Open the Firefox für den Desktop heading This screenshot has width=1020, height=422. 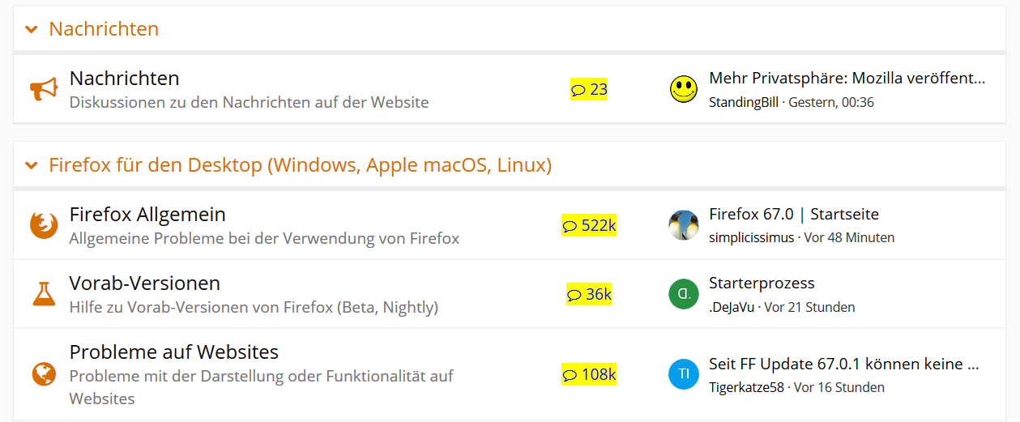point(300,165)
